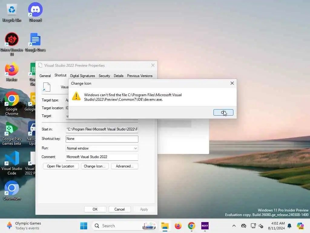Select the Visual Studio Code desktop icon
310x233 pixels.
point(12,163)
